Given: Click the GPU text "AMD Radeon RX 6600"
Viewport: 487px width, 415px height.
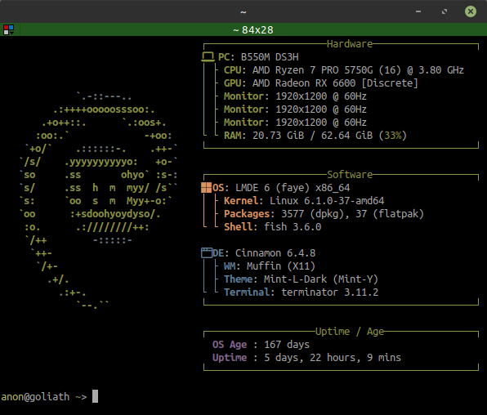Looking at the screenshot, I should pos(304,83).
